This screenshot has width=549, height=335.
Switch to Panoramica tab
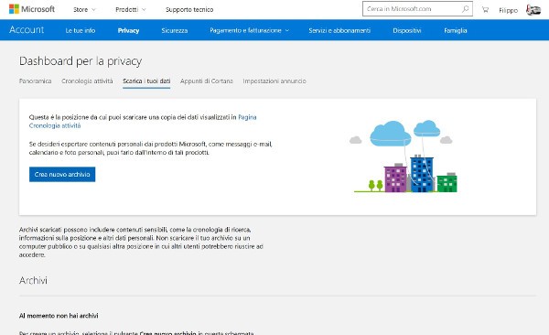[x=35, y=81]
